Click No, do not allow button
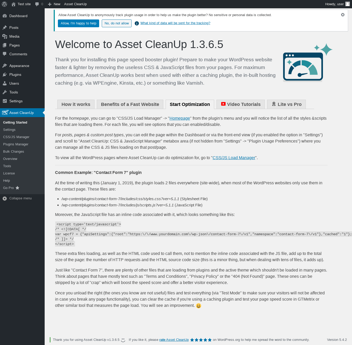Screen dimensions: 352x345 [x=117, y=23]
